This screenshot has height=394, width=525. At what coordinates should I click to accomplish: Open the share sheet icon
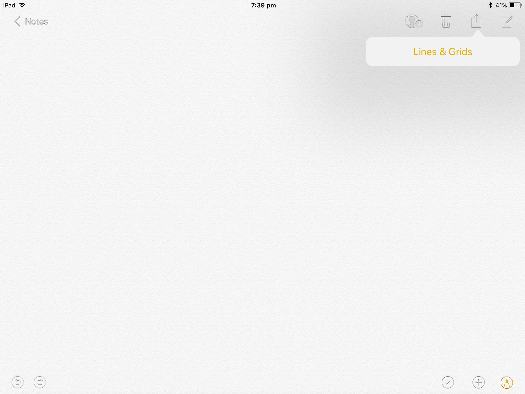click(476, 21)
